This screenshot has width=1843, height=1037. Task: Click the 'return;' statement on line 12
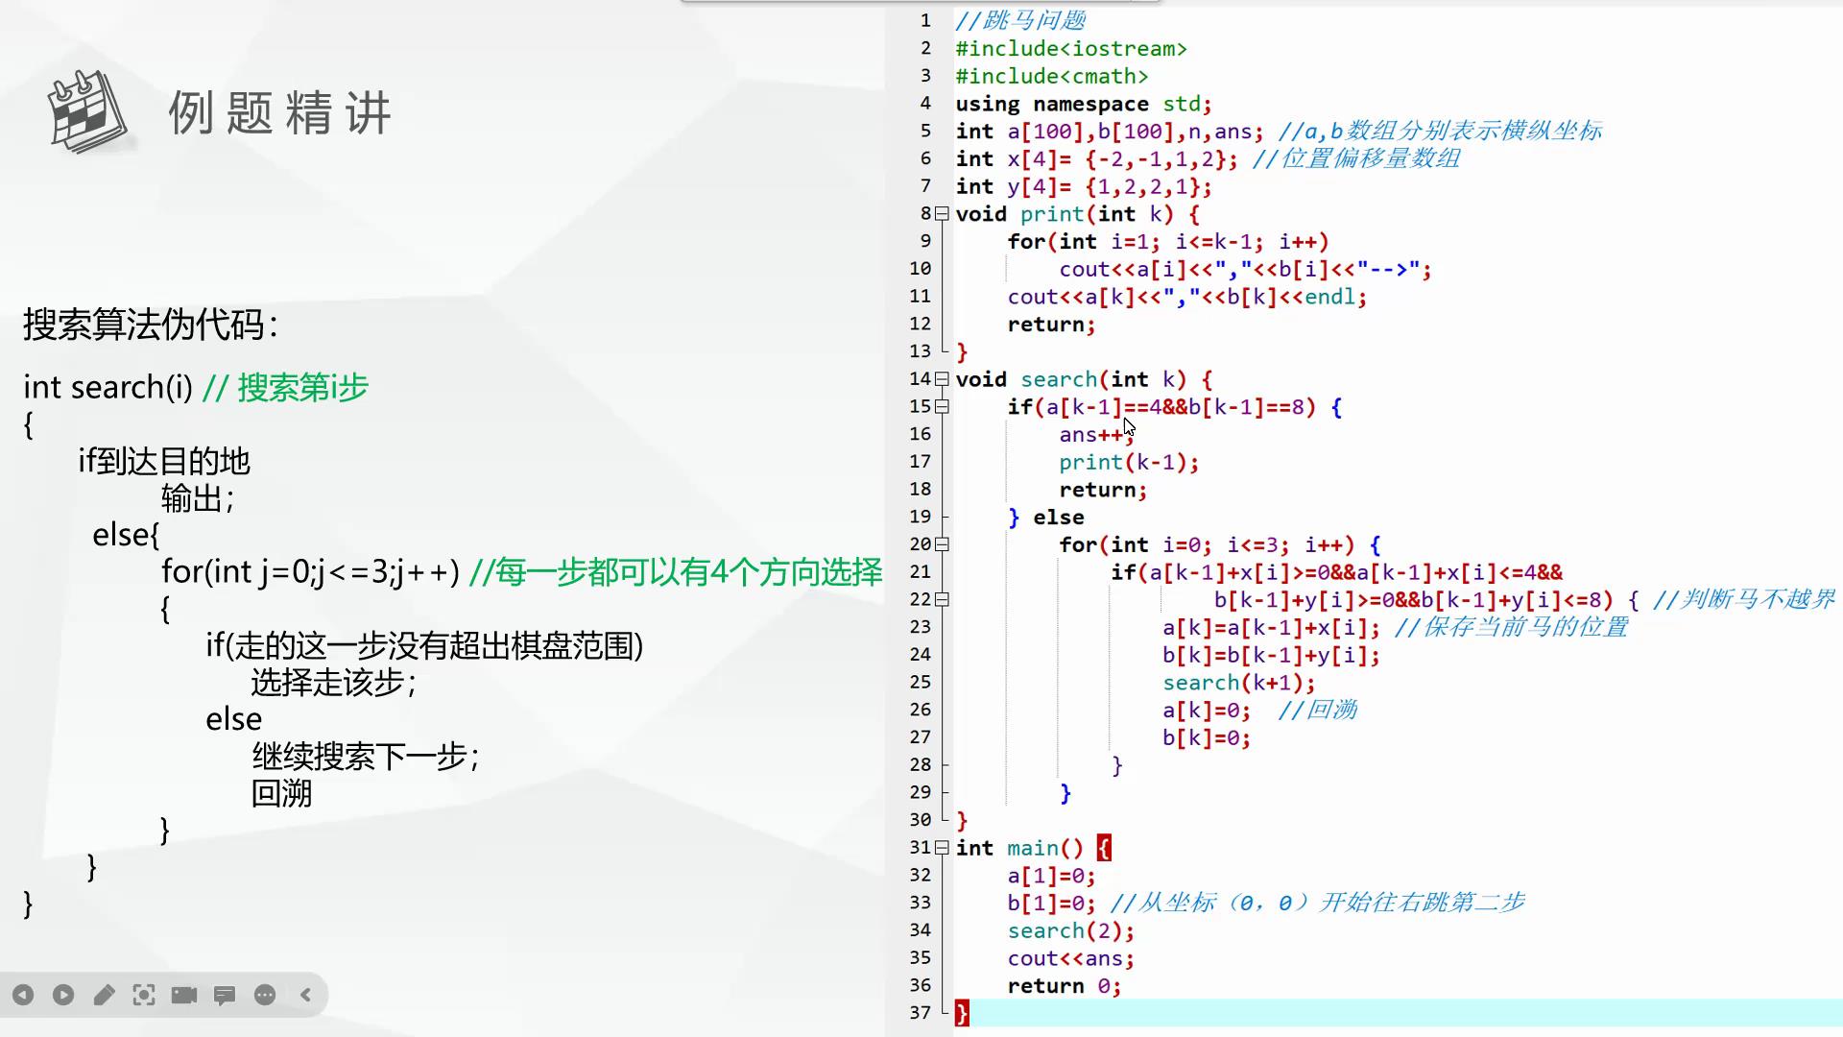(1051, 325)
